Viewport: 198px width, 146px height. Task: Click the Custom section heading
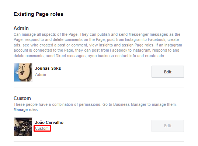click(22, 98)
